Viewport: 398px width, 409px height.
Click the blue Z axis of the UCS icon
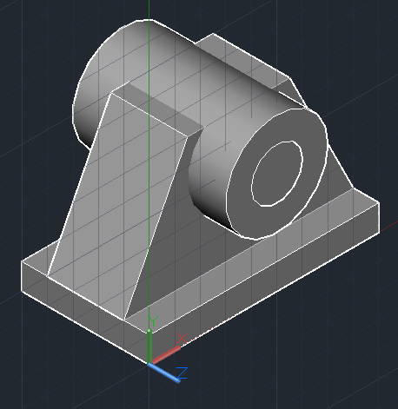click(x=164, y=373)
